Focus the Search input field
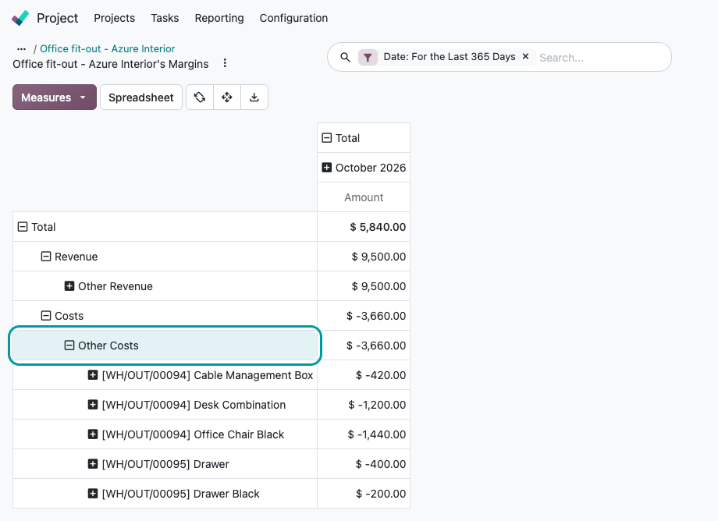This screenshot has height=521, width=718. (602, 58)
